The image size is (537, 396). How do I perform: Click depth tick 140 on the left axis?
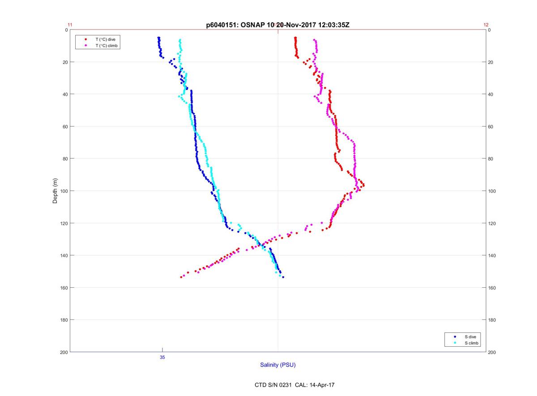click(x=64, y=255)
